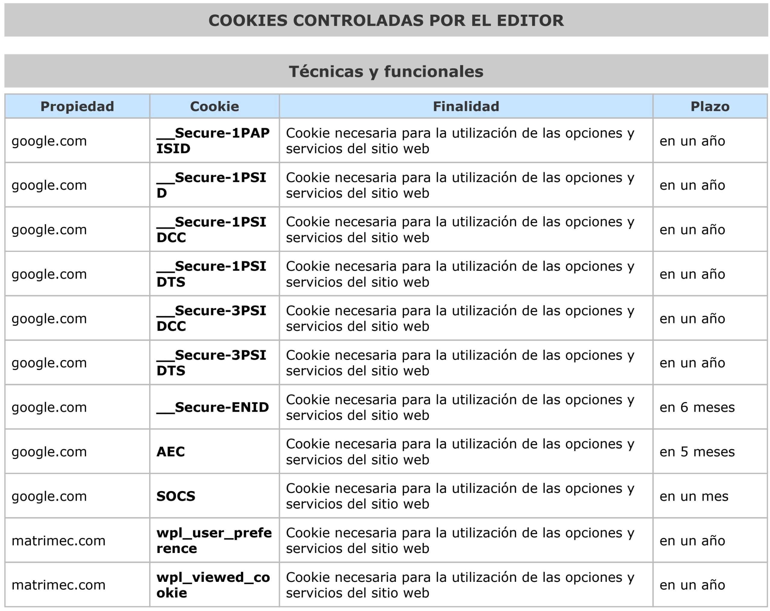Click the __Secure-1PSIDCC cookie cell
Screen dimensions: 770x611
(214, 230)
